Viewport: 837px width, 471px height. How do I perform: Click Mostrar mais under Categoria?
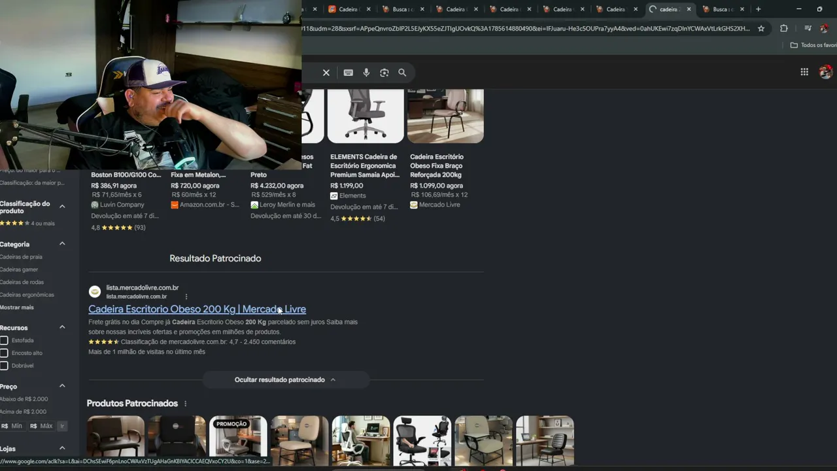(17, 307)
